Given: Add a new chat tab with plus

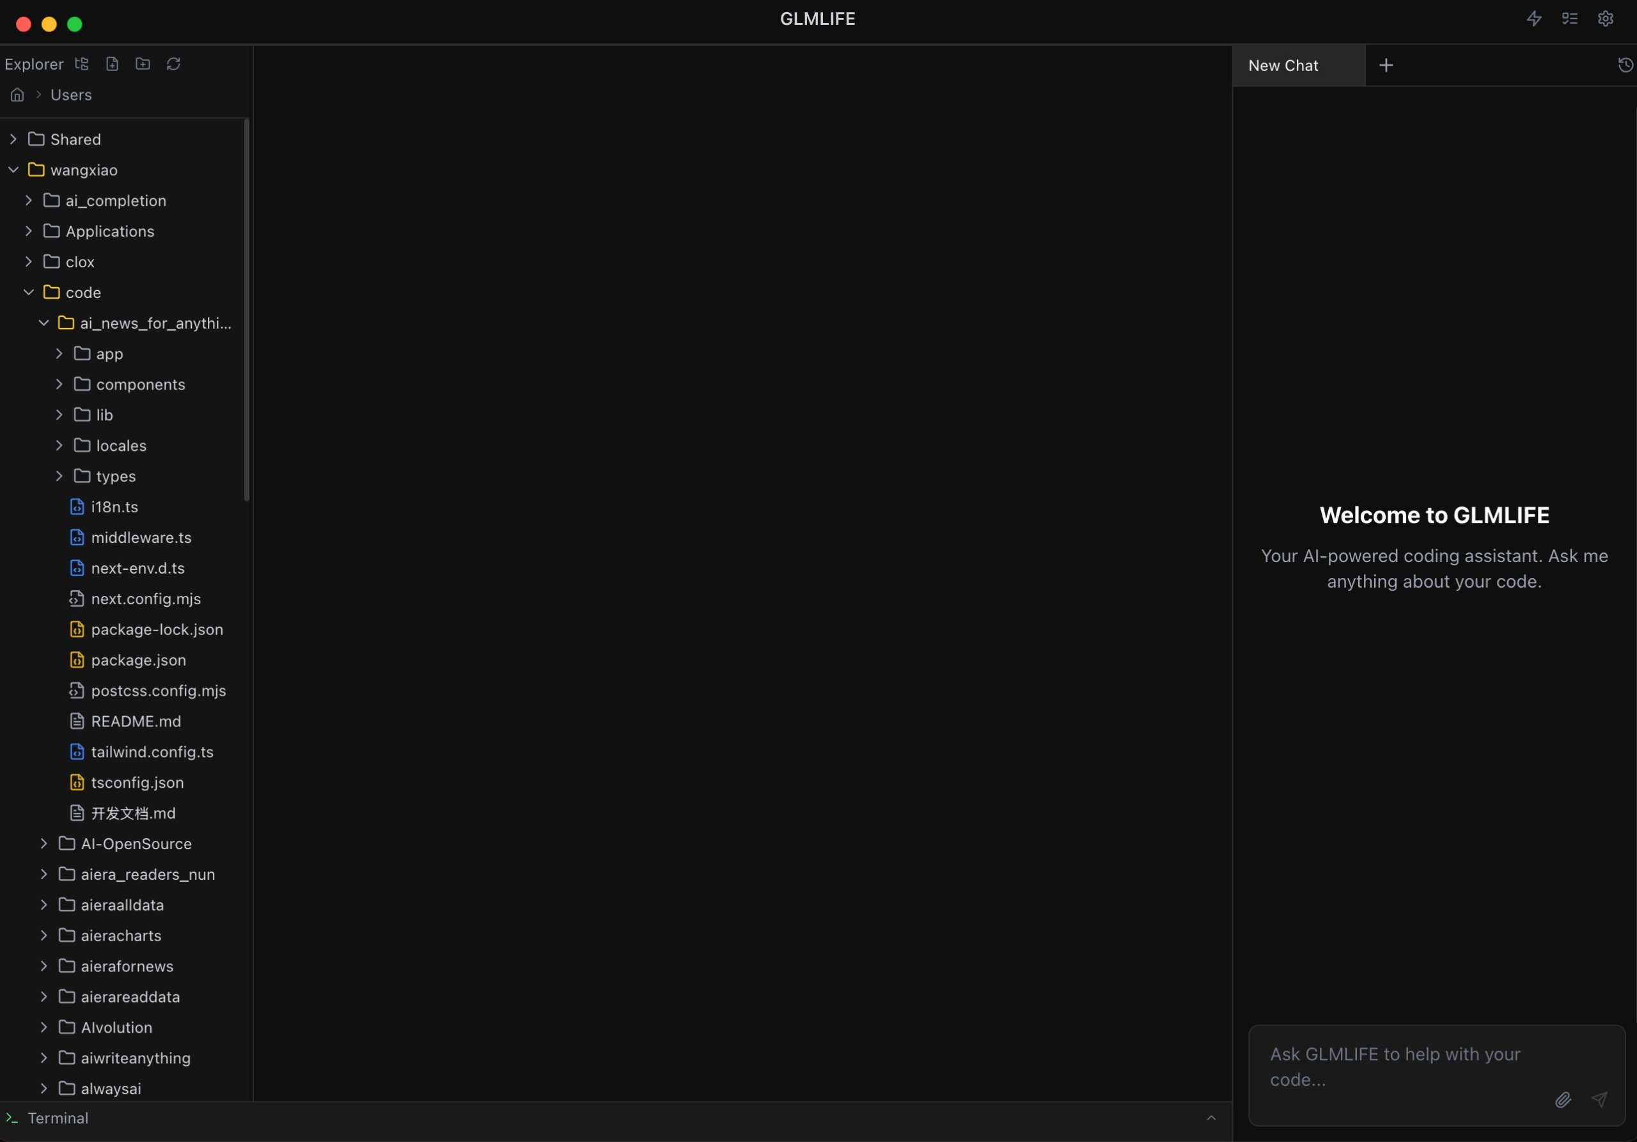Looking at the screenshot, I should (1385, 66).
